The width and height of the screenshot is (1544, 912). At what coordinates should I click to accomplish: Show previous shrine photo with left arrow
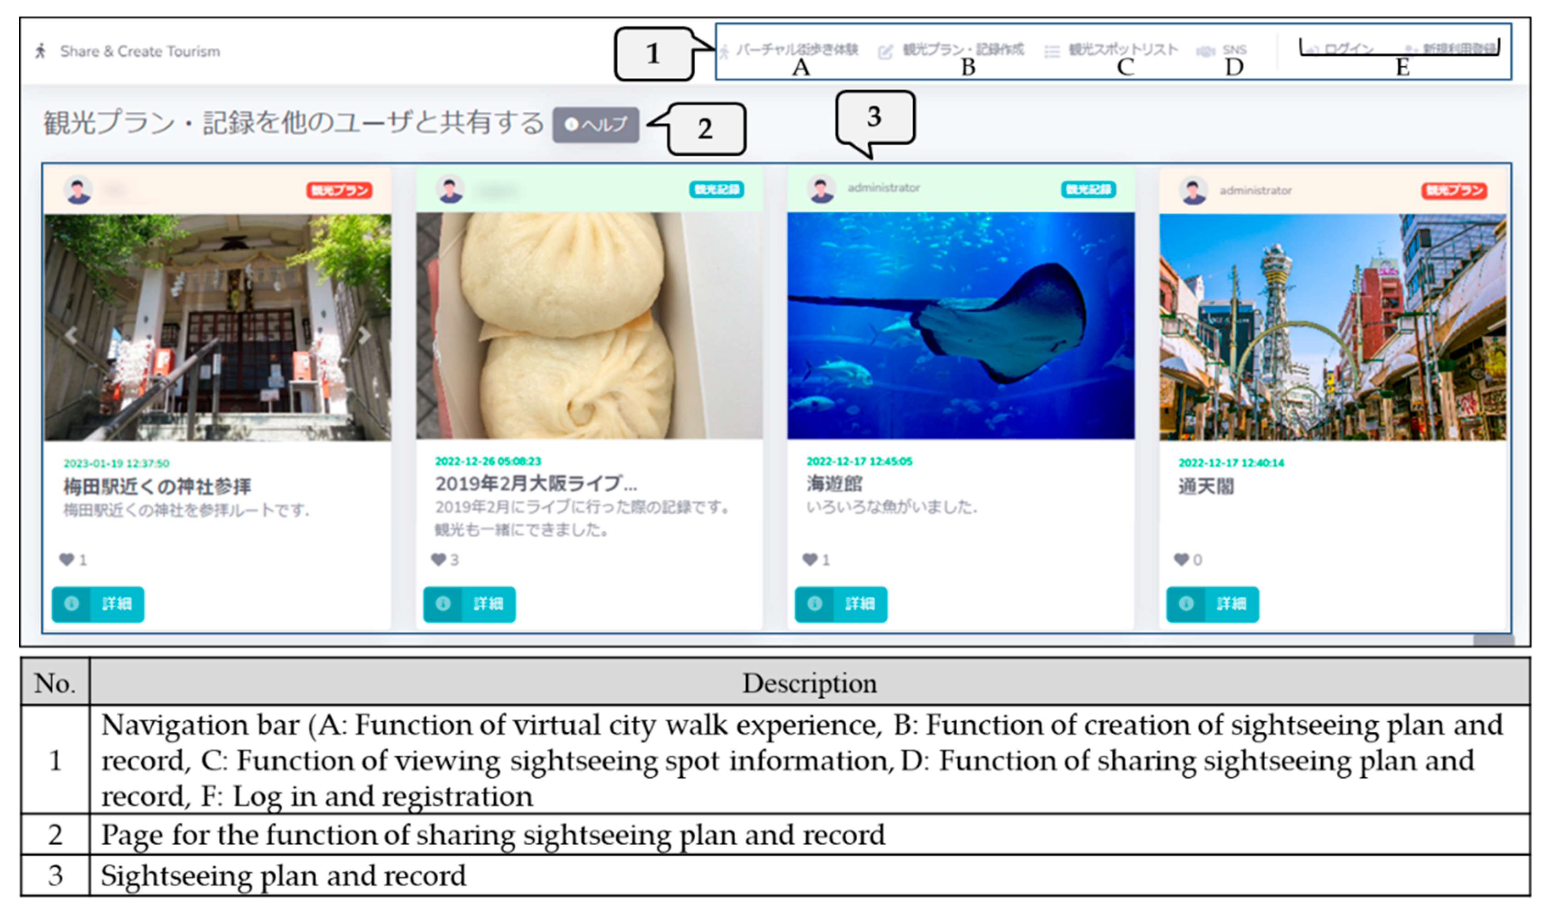[x=72, y=336]
